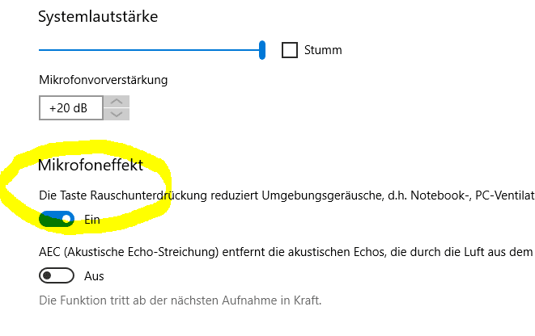Check the Stumm checkbox

[290, 50]
